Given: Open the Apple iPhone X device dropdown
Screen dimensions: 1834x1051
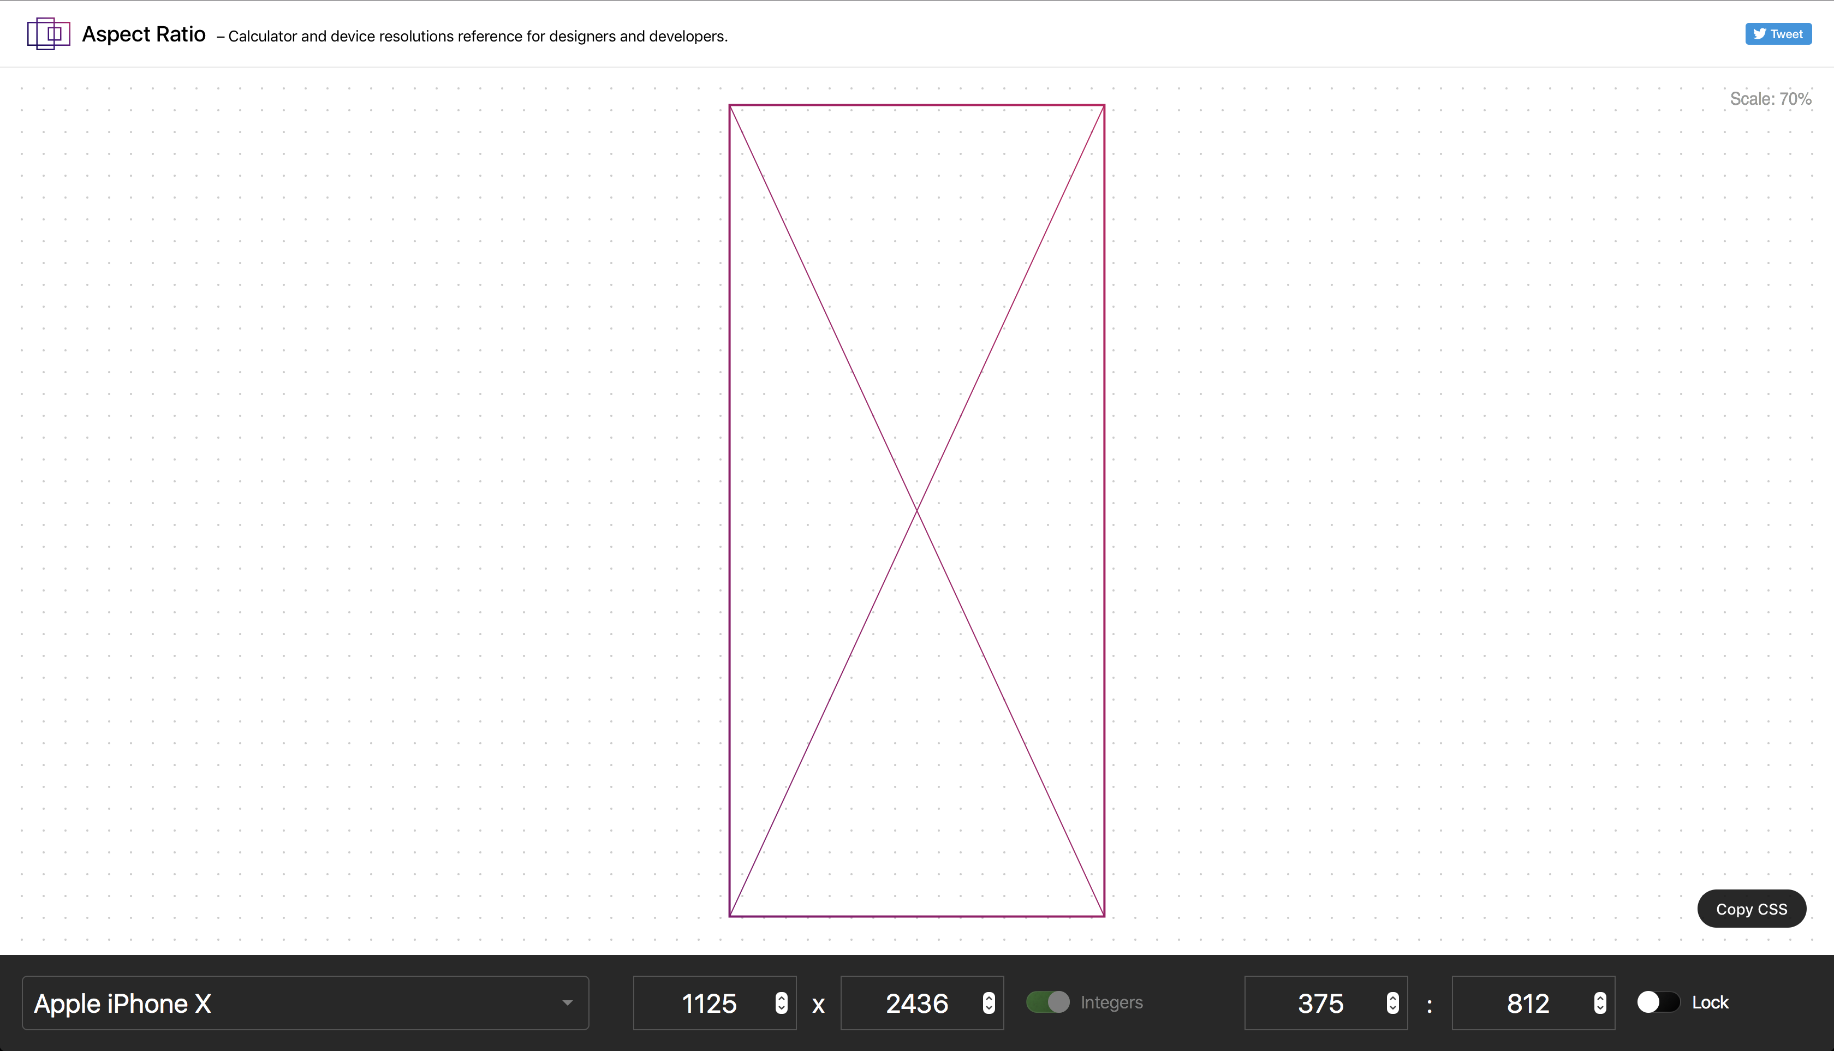Looking at the screenshot, I should 306,1004.
